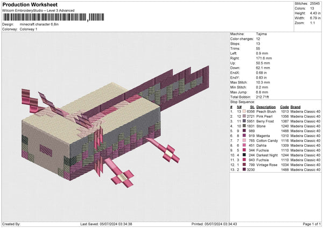Screen dimensions: 323x228
Task: Click the 'Created By:' footer label
Action: [11, 224]
